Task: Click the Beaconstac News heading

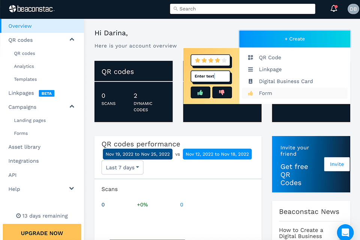Action: [x=309, y=211]
